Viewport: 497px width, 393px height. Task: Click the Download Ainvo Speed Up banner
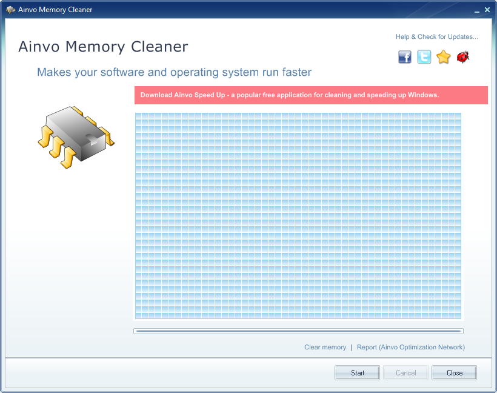point(311,95)
